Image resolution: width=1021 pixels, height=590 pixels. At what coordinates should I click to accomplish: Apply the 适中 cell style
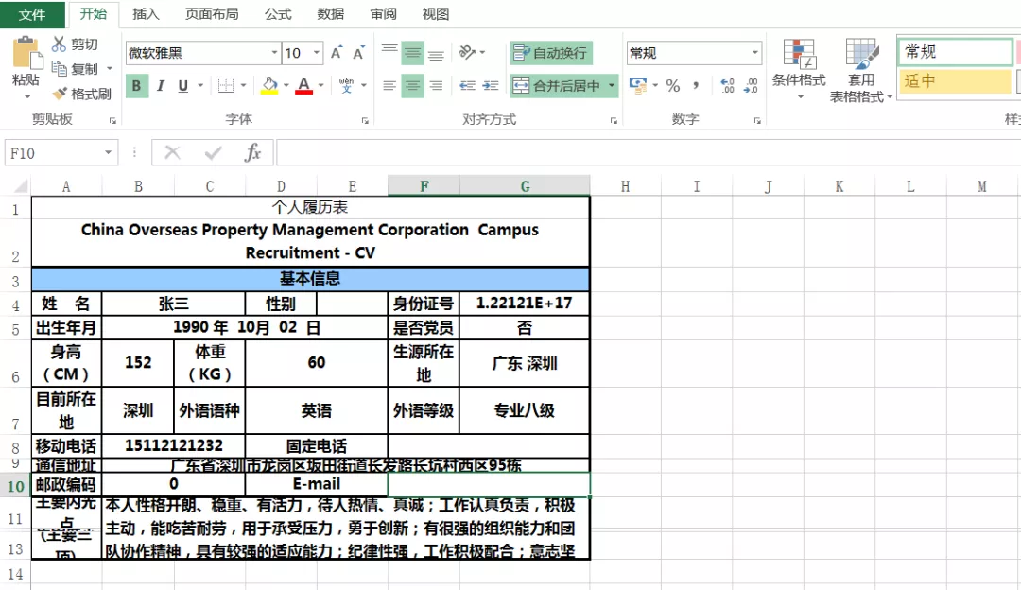955,80
